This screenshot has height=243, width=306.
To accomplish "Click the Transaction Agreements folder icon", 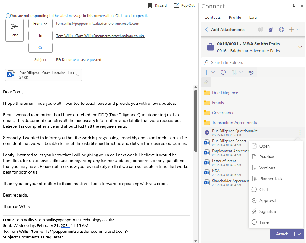I will (x=207, y=123).
